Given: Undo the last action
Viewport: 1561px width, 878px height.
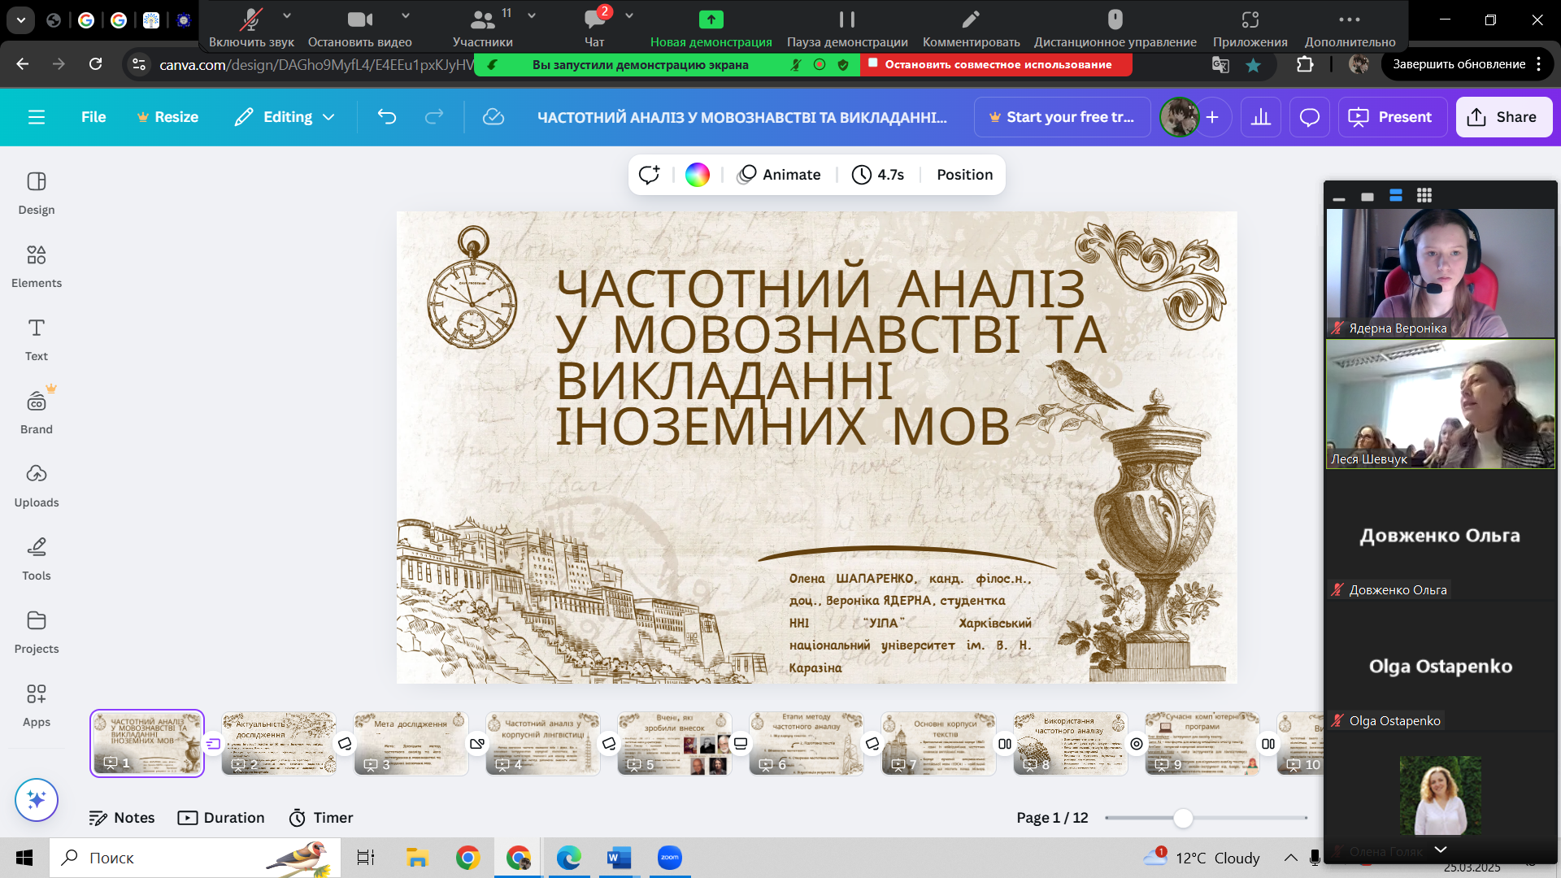Looking at the screenshot, I should (387, 117).
